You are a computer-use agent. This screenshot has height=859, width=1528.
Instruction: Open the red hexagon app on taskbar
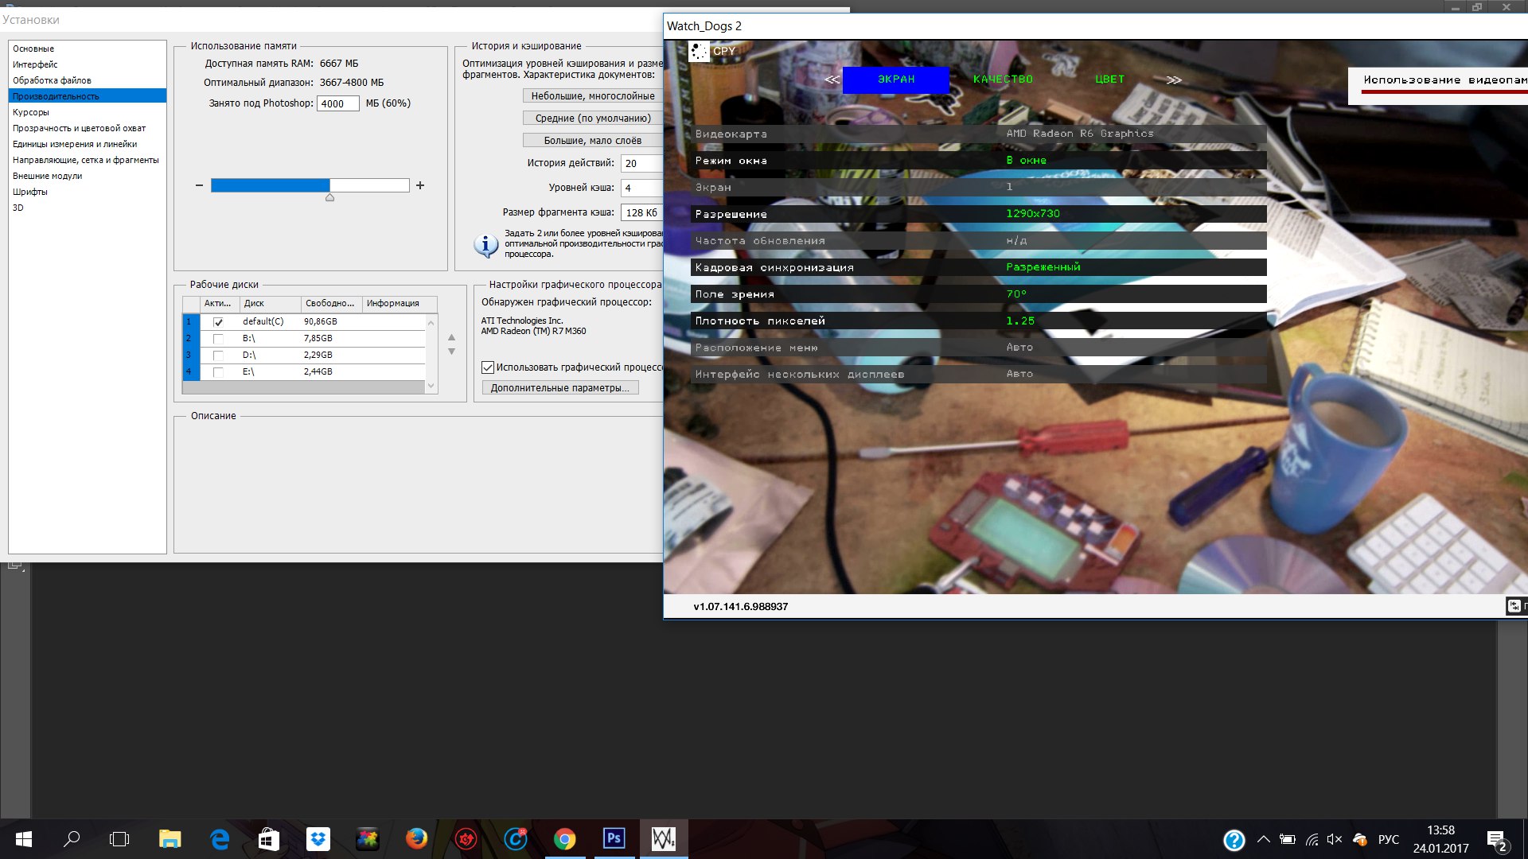[x=466, y=839]
